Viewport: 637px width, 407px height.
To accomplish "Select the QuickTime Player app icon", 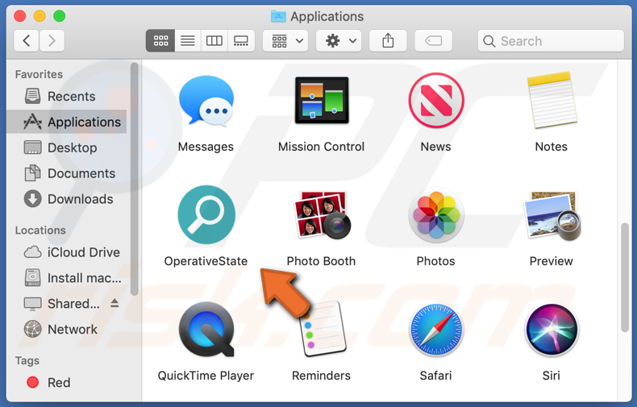I will point(206,330).
